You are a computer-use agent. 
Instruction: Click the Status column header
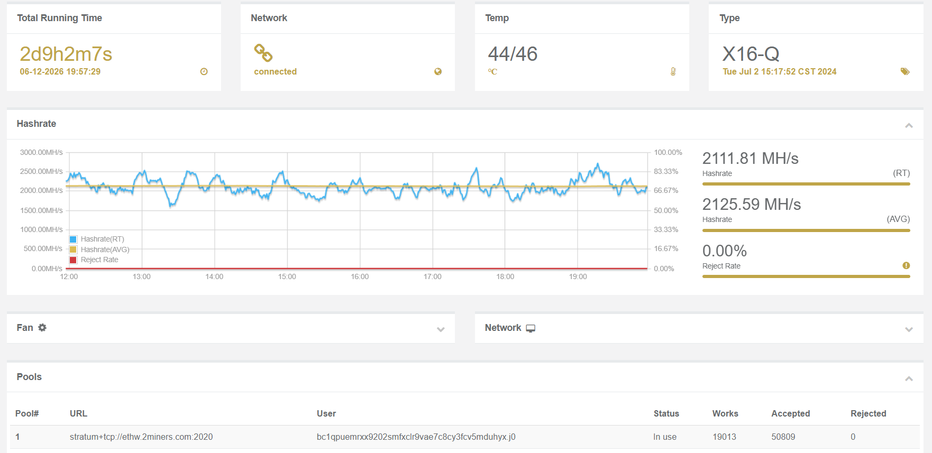666,413
